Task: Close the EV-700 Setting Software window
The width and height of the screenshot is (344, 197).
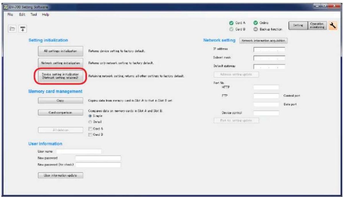Action: (334, 6)
